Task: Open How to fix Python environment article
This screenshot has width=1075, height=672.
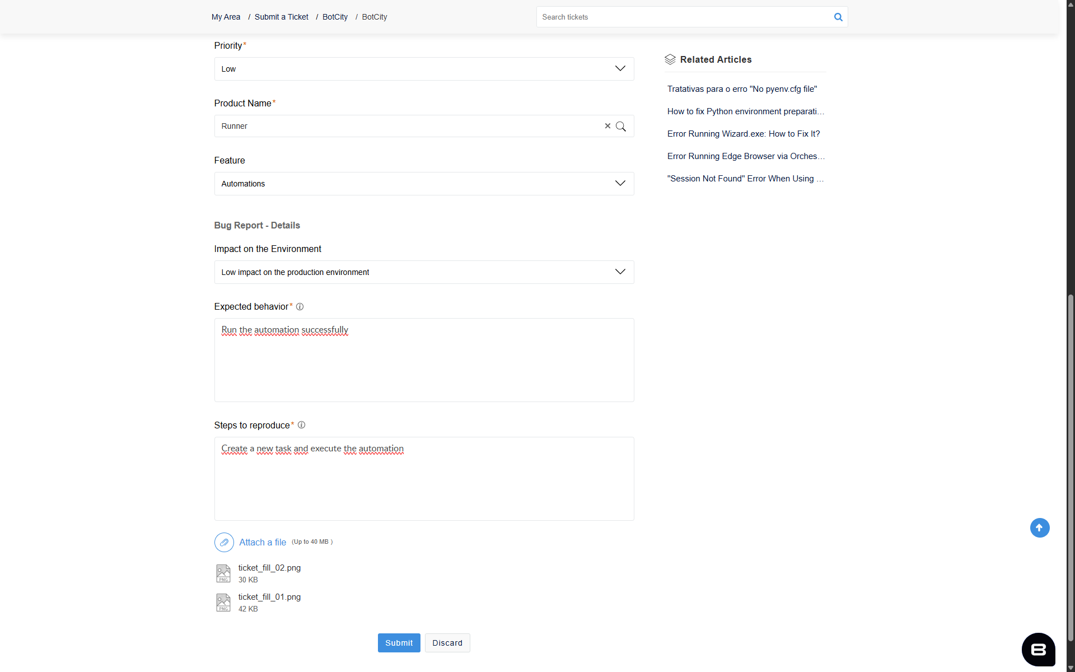Action: pos(746,111)
